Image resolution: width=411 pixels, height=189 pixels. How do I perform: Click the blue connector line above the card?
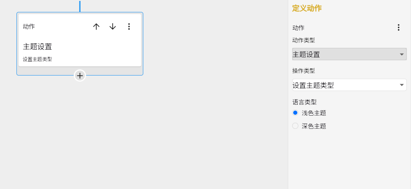tap(80, 6)
